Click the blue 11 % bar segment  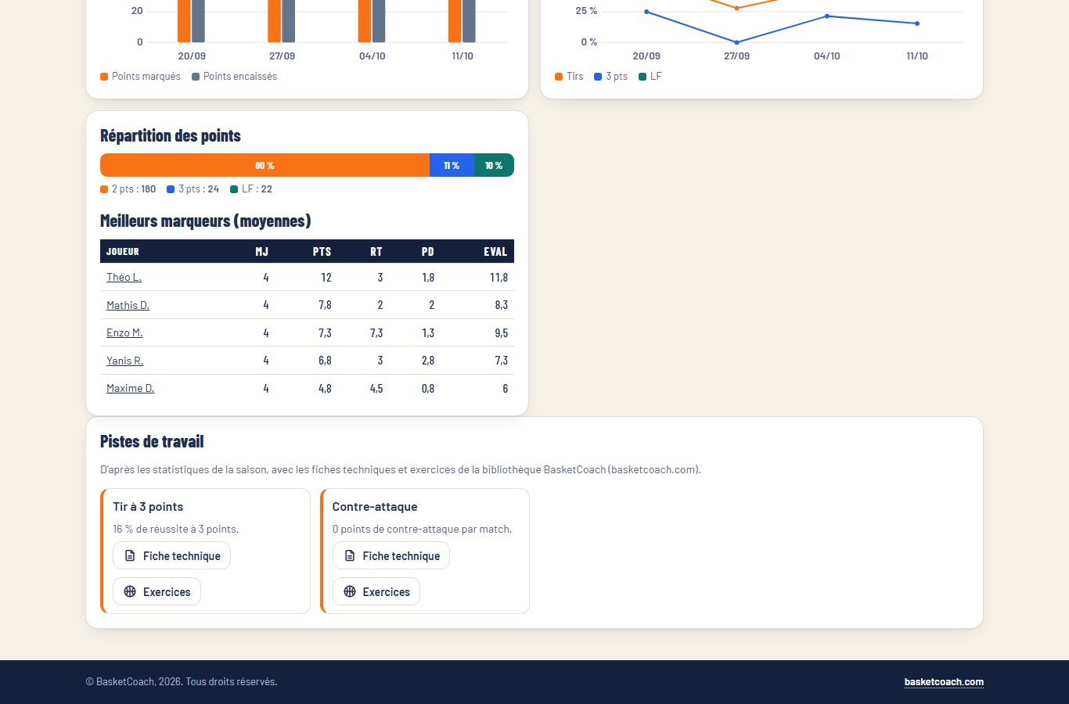click(452, 166)
